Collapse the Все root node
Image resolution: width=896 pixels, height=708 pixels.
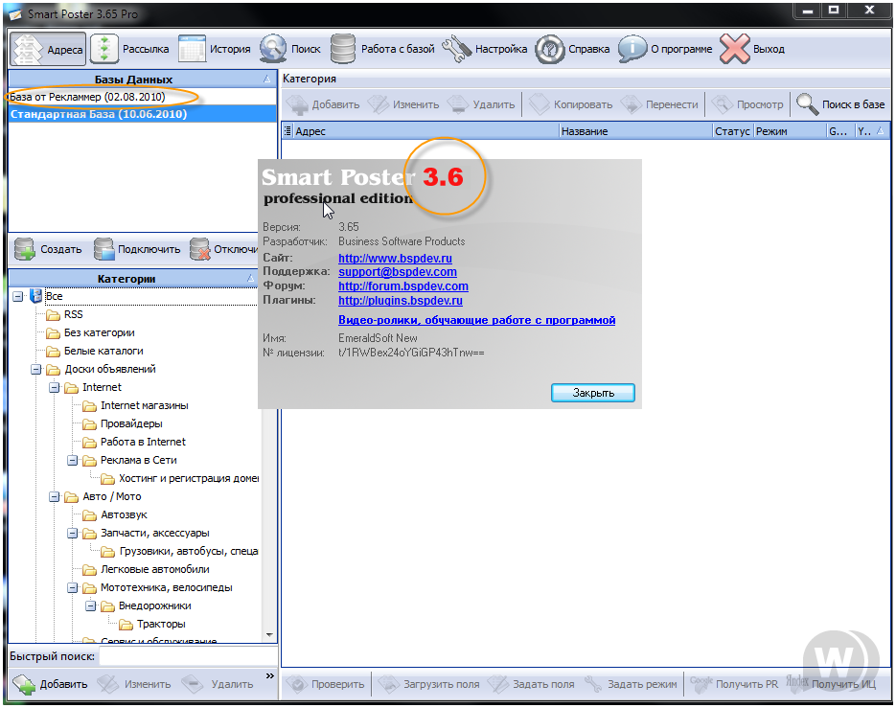[x=17, y=297]
